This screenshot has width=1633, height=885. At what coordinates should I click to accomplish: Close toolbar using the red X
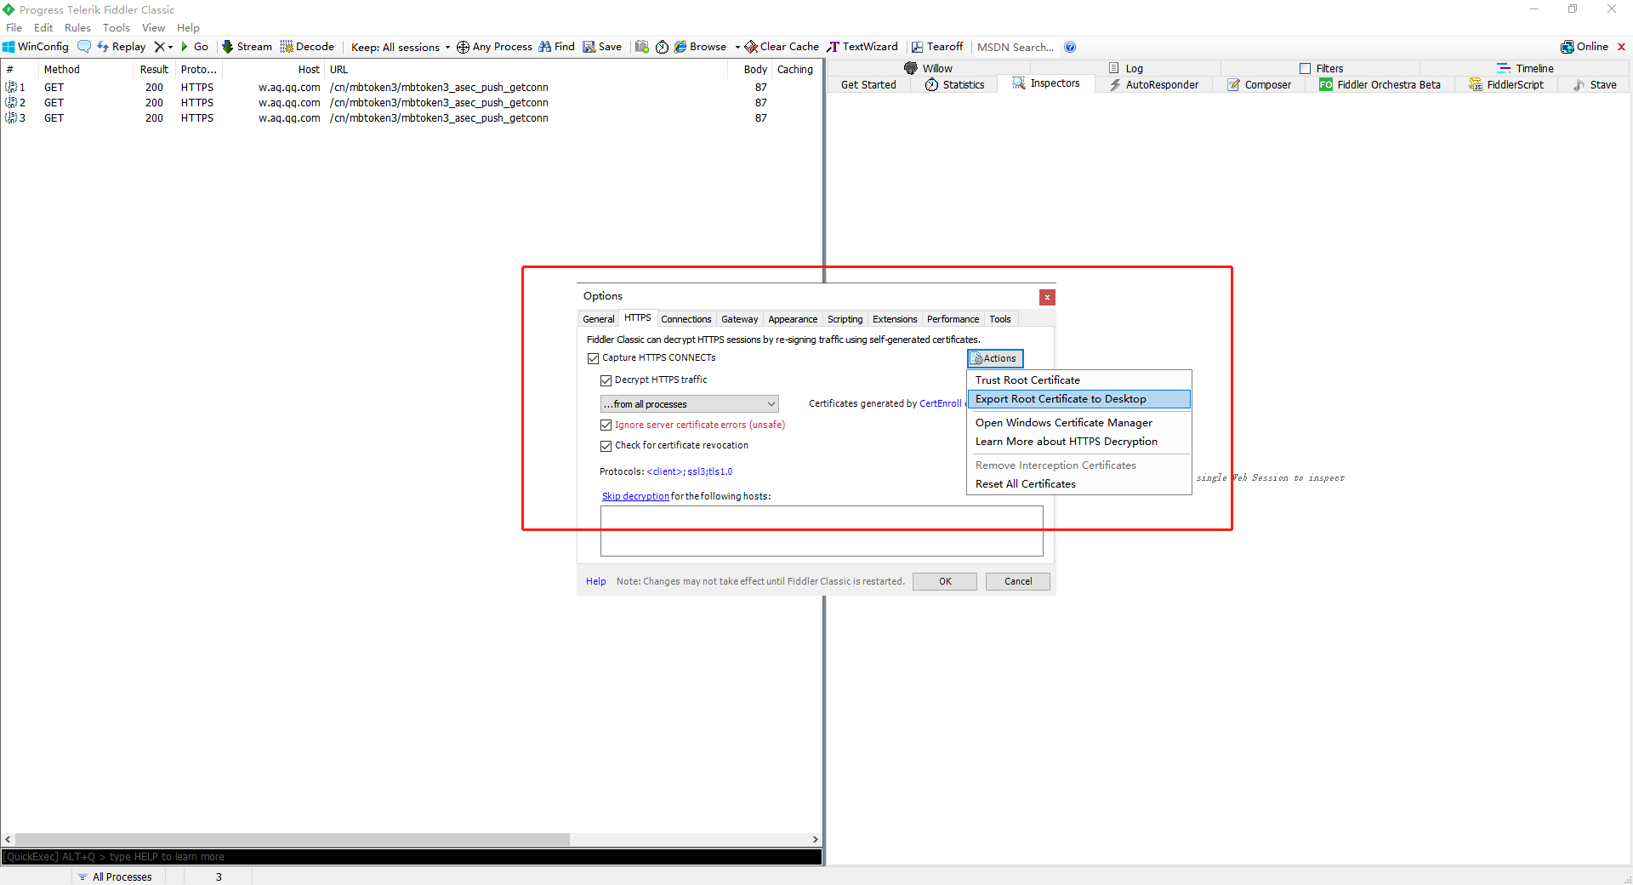point(1621,47)
